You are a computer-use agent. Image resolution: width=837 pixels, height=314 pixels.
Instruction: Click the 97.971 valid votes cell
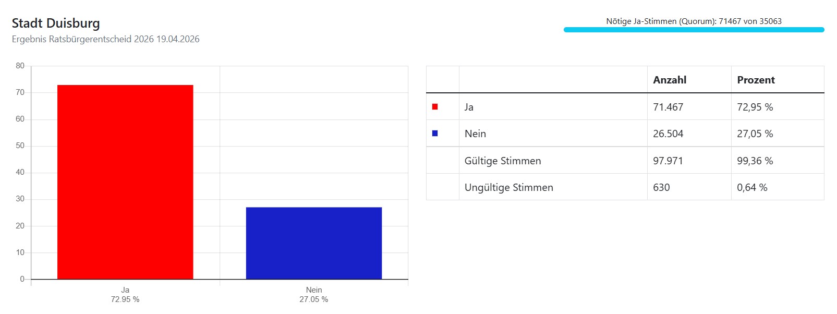(x=668, y=161)
